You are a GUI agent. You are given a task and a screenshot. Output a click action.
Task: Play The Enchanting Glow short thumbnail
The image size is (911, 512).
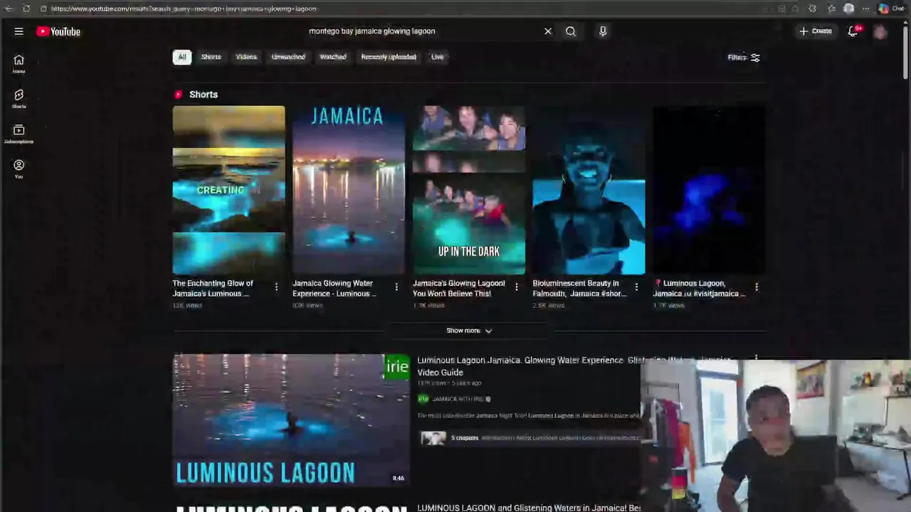[x=228, y=191]
